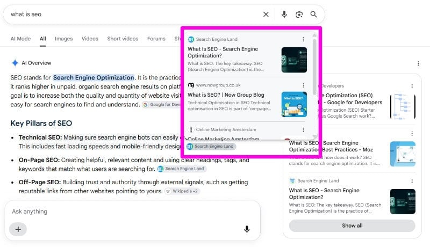Click the sidebar Search Engine Land thumbnail

403,201
